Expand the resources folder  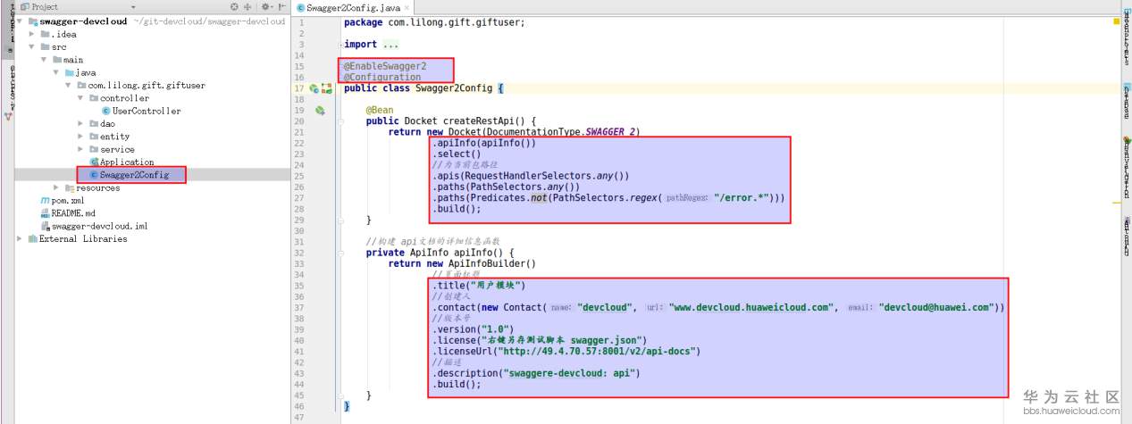pos(57,188)
